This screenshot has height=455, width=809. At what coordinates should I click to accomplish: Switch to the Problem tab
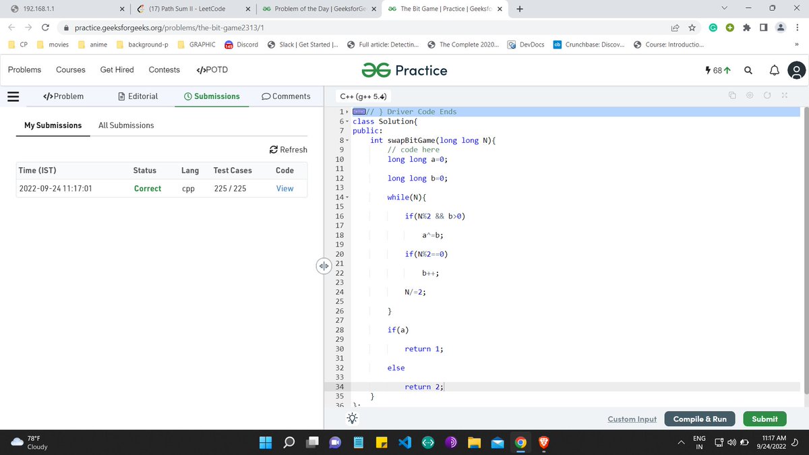coord(63,96)
